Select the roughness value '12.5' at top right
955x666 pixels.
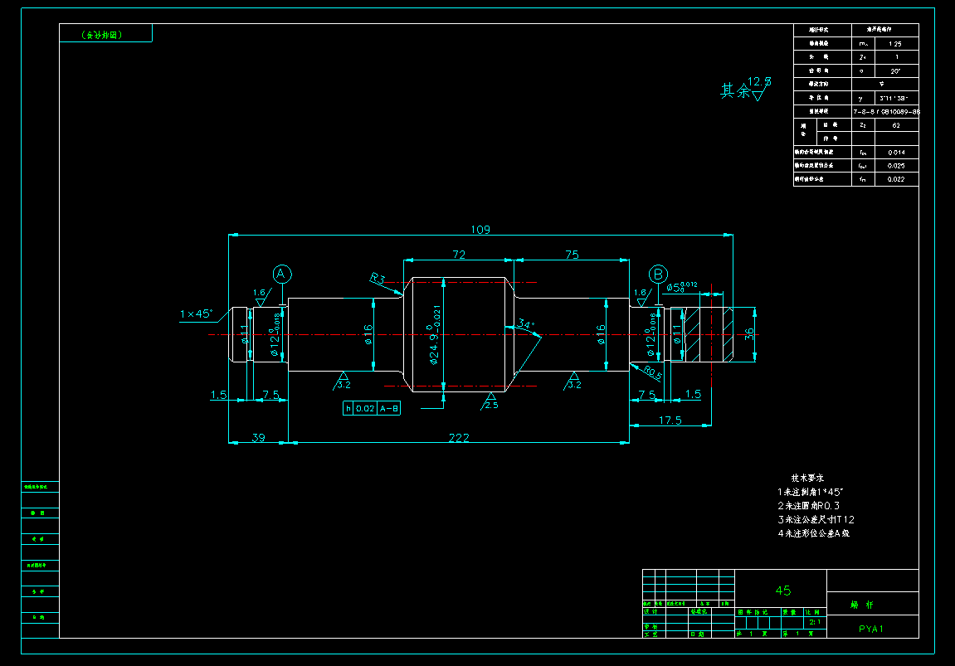pyautogui.click(x=759, y=81)
